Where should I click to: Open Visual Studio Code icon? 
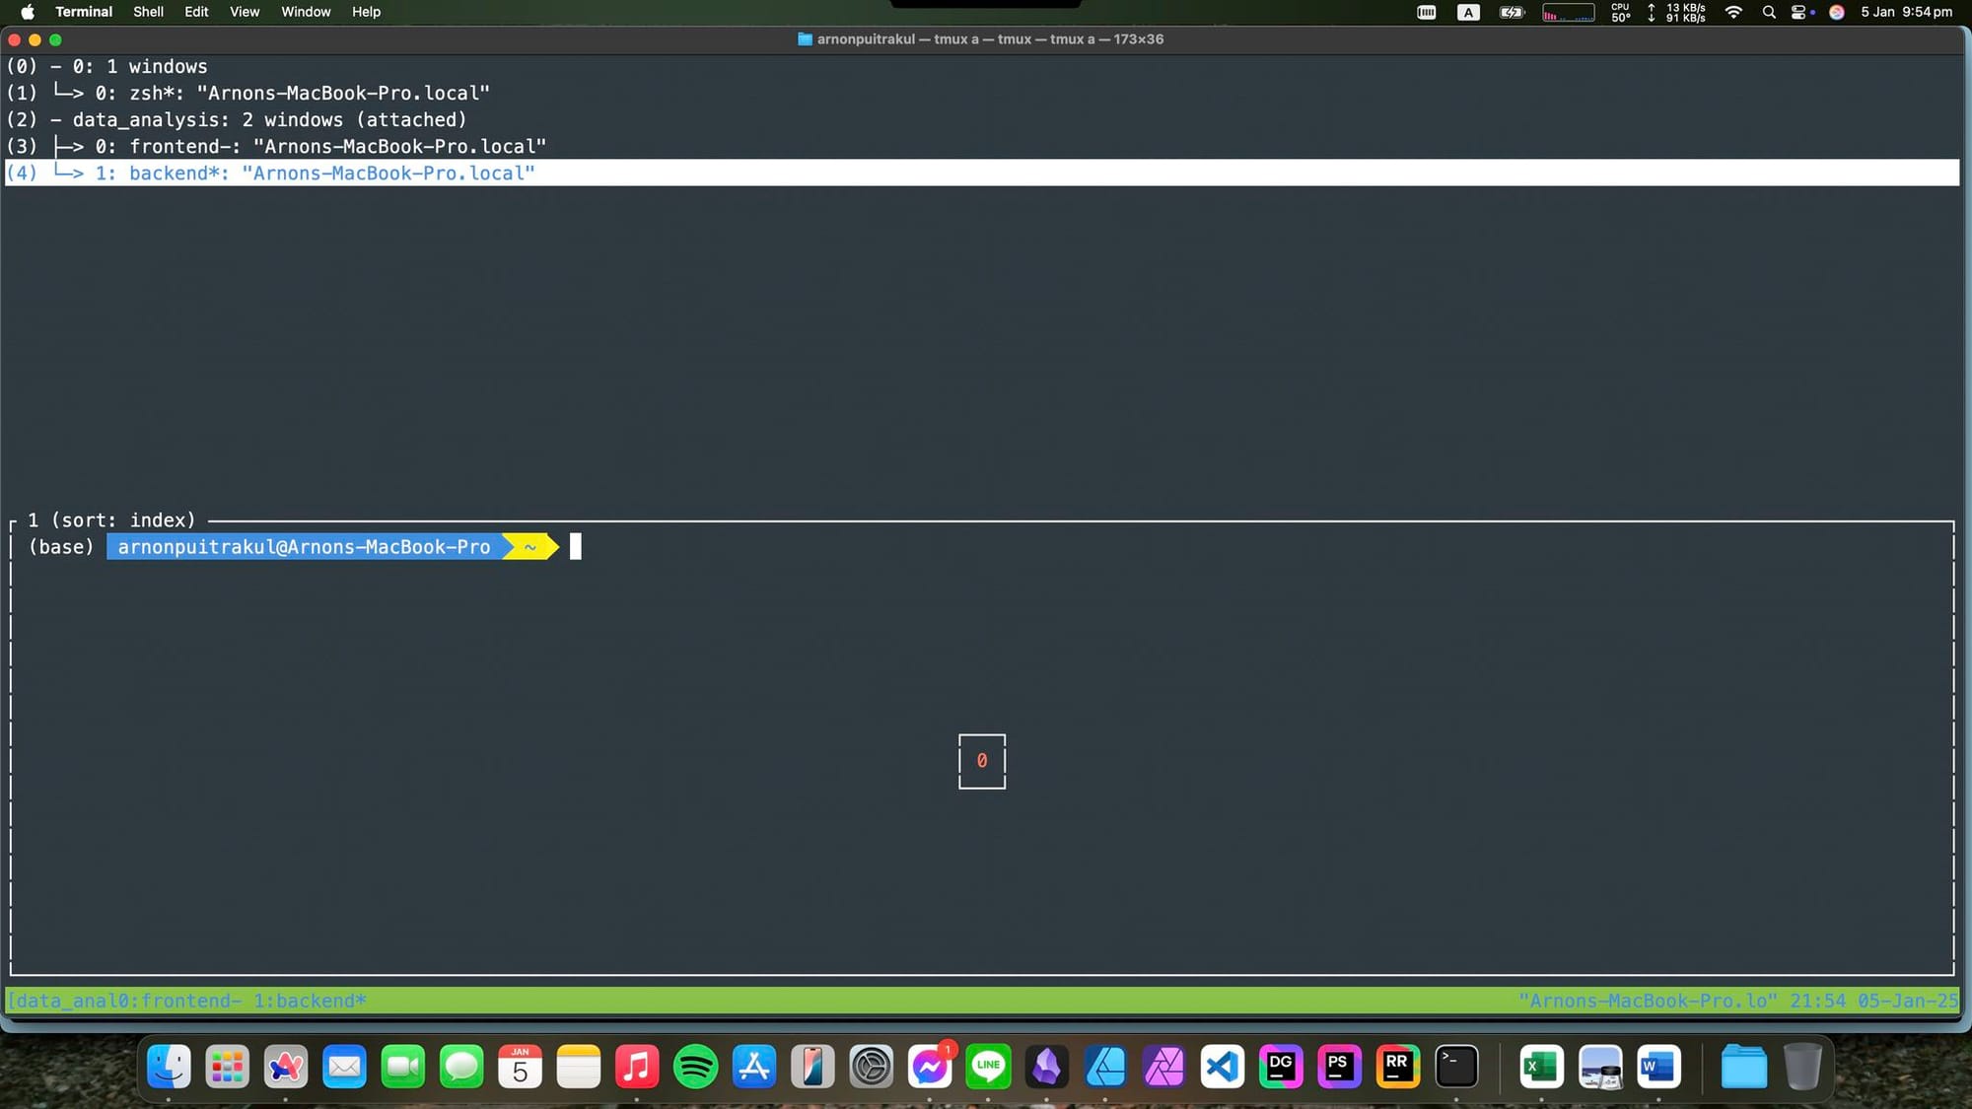pos(1223,1067)
